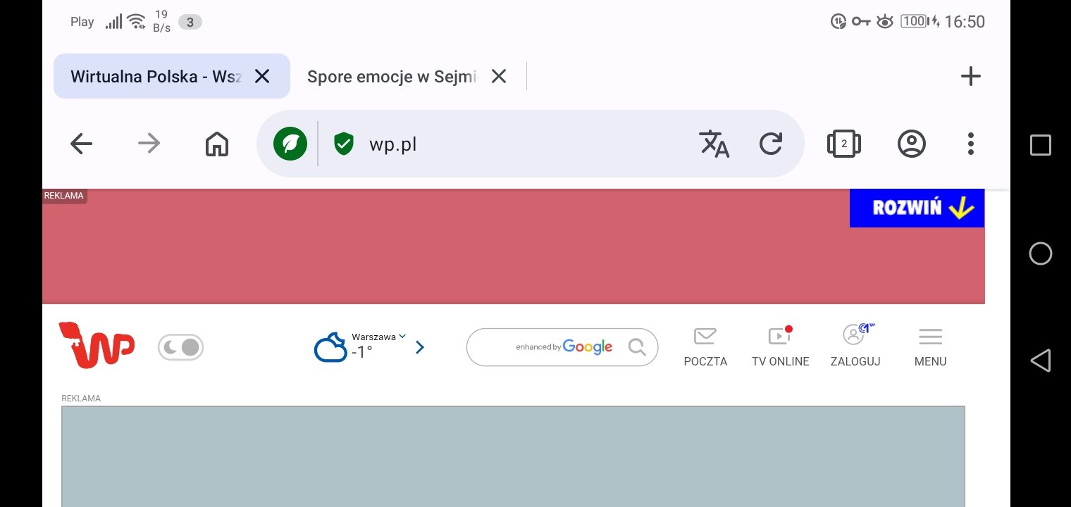Focus the Google enhanced search field

pyautogui.click(x=550, y=347)
